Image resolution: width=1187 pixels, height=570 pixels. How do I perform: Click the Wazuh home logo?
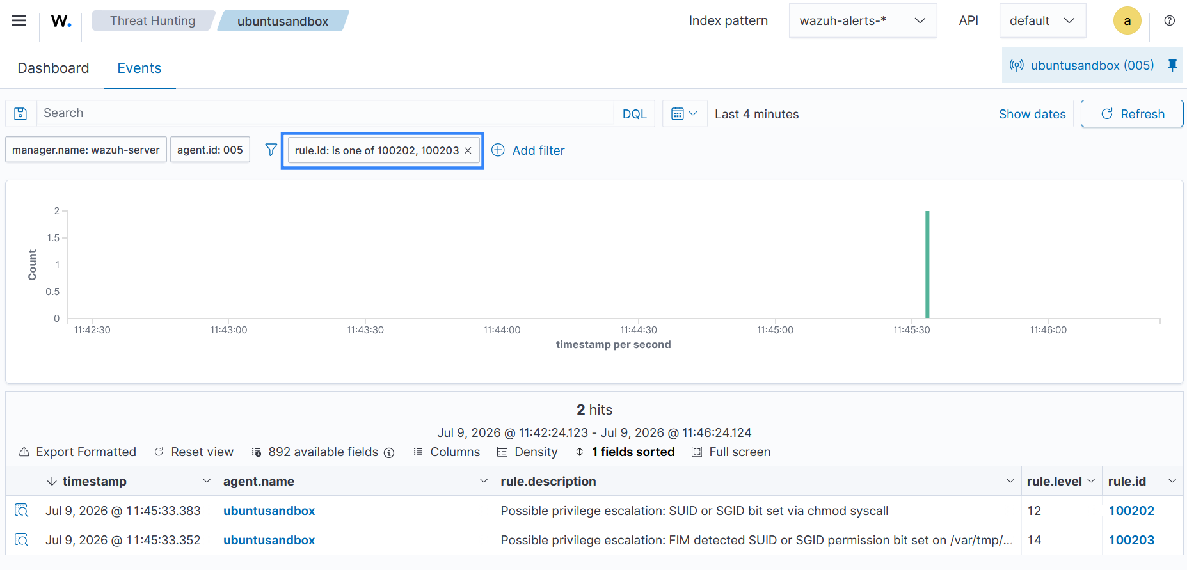click(61, 20)
